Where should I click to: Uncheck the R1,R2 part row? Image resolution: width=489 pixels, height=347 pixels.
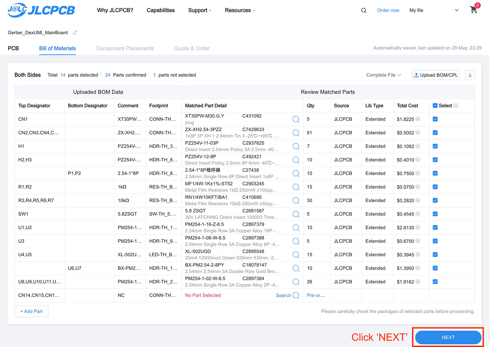click(x=435, y=187)
